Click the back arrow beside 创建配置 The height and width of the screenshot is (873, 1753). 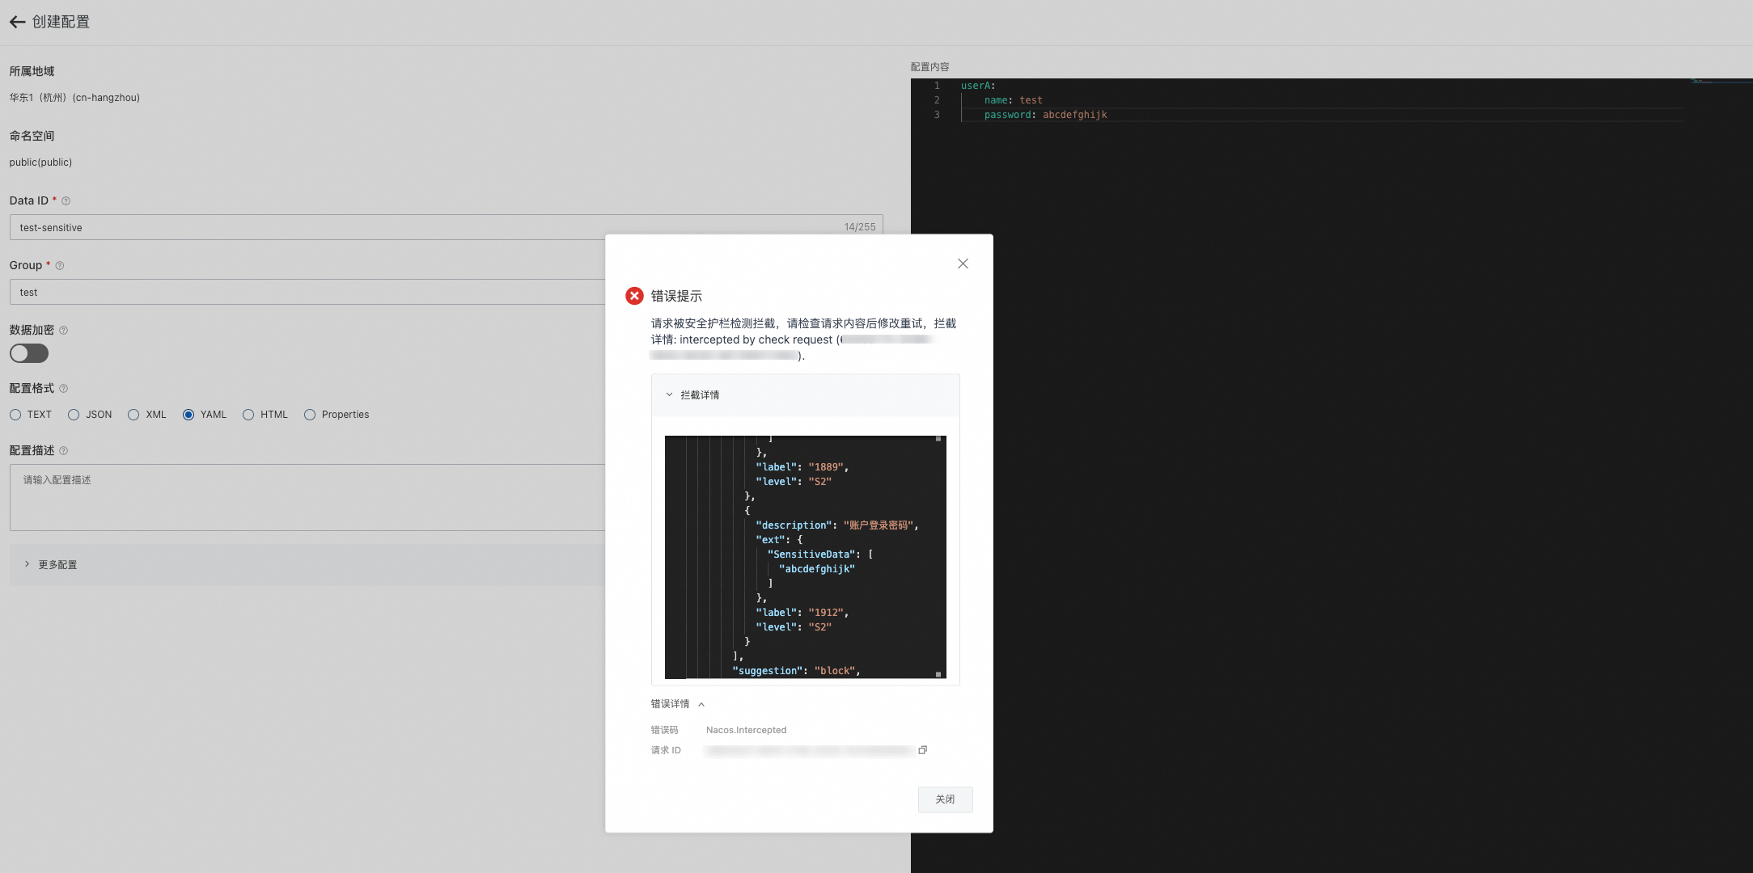pyautogui.click(x=17, y=22)
